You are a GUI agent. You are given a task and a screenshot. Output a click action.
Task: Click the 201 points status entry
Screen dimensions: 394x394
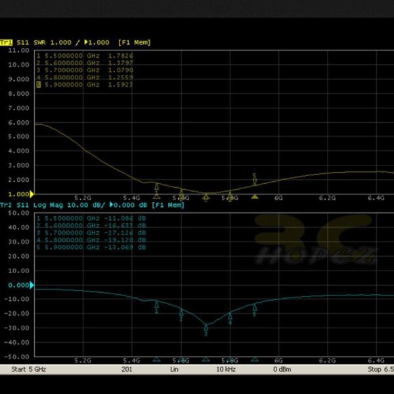pos(127,369)
